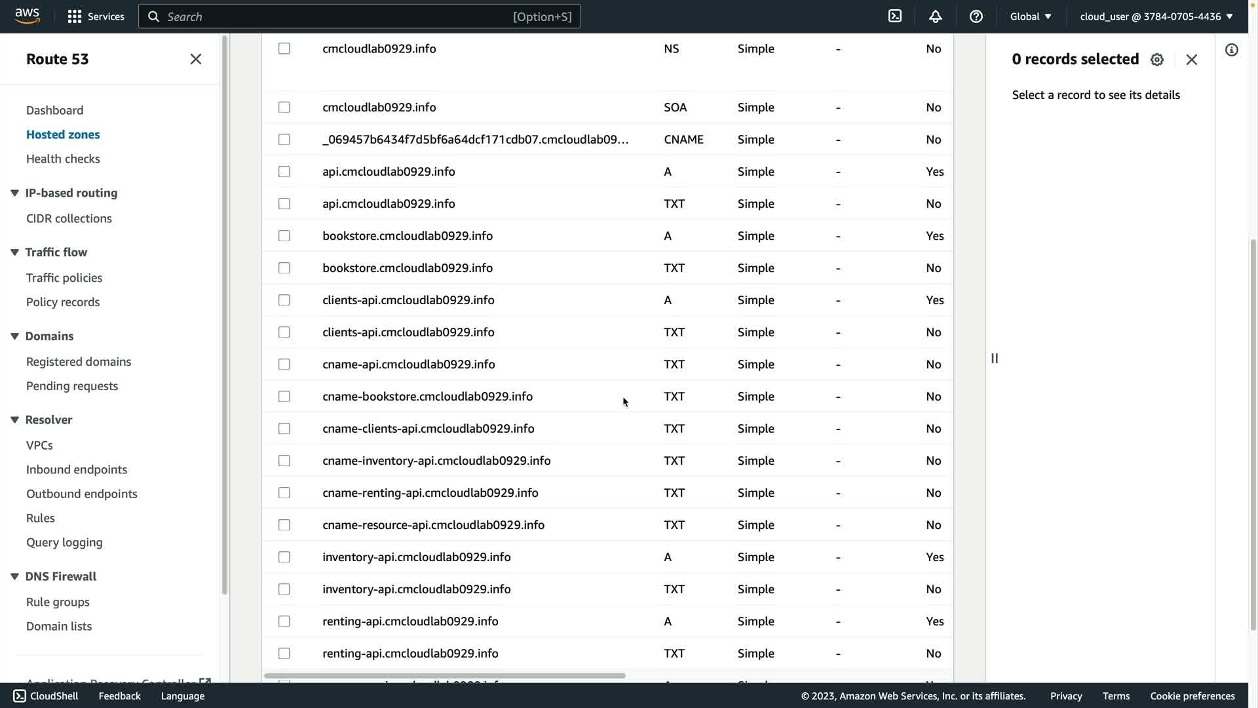Viewport: 1258px width, 708px height.
Task: Select the bookstore.cmcloudlab0929.info A record checkbox
Action: point(284,236)
